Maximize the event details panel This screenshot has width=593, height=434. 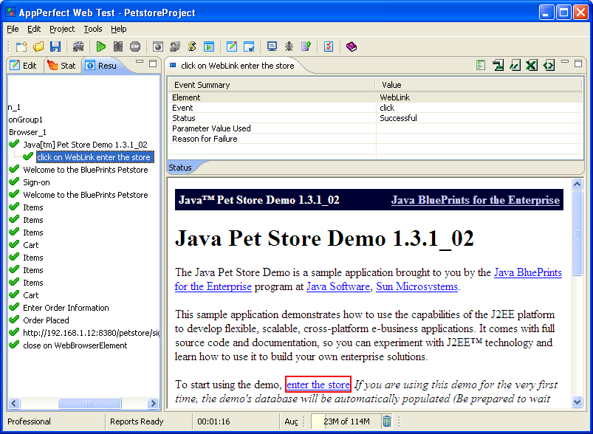tap(579, 63)
